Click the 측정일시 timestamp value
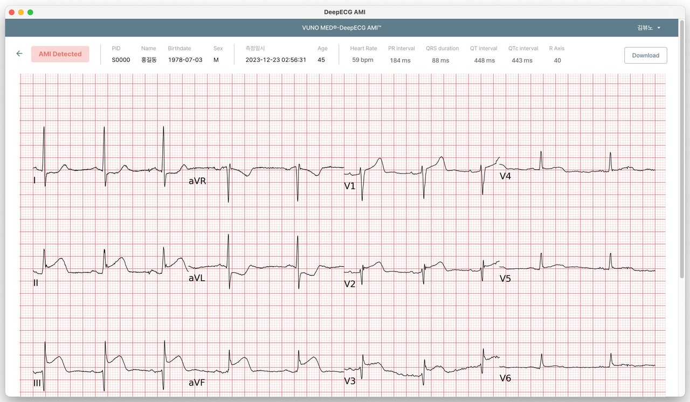 (x=276, y=60)
